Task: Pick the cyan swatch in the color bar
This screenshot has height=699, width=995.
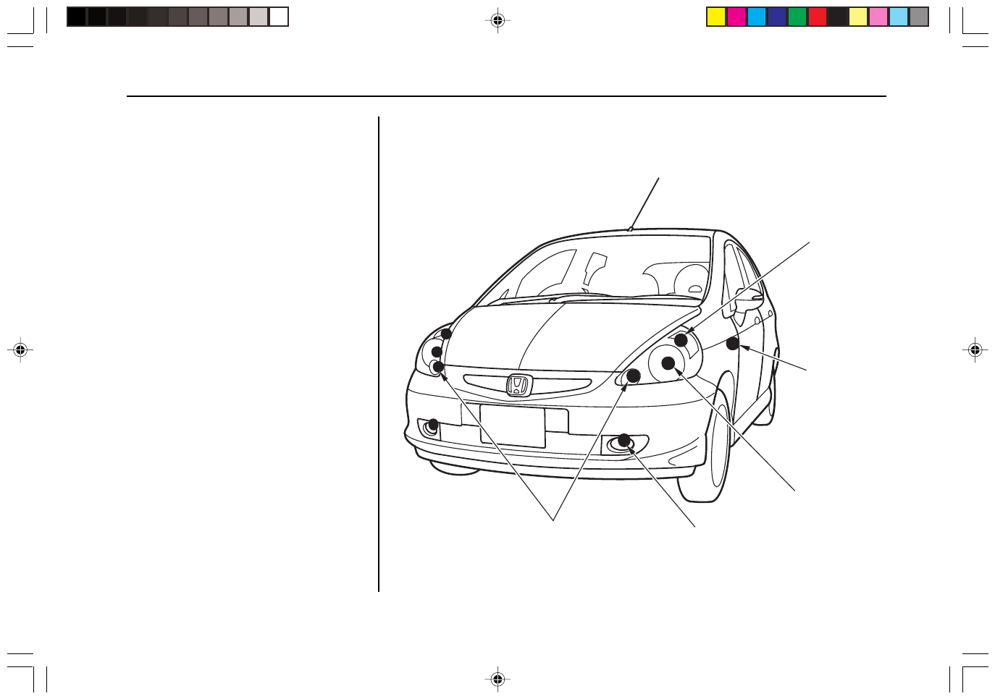Action: click(x=757, y=17)
